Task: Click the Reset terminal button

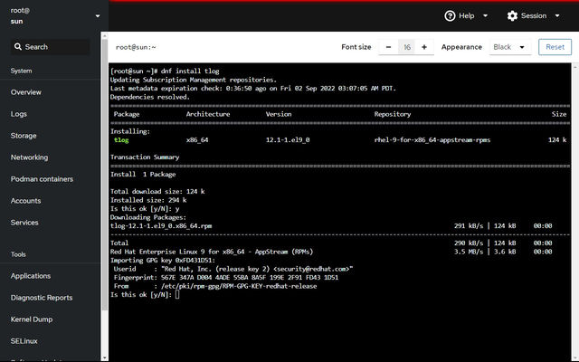Action: tap(555, 47)
